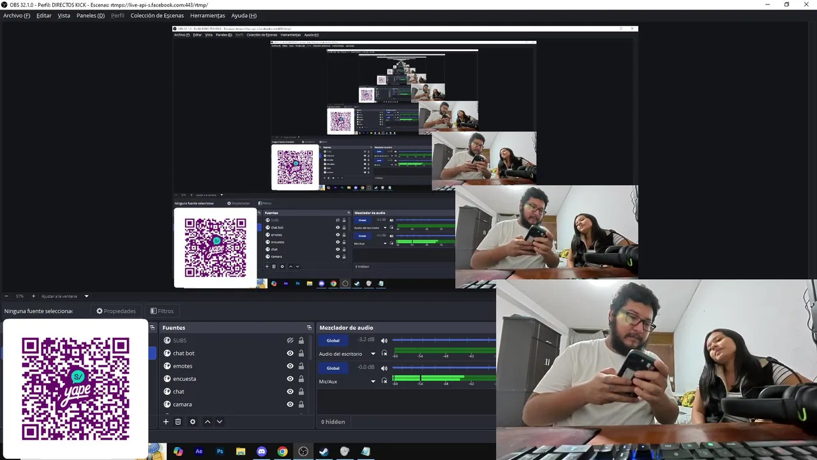Screen dimensions: 817x460
Task: Adjust Mic/Aux volume slider
Action: point(444,368)
